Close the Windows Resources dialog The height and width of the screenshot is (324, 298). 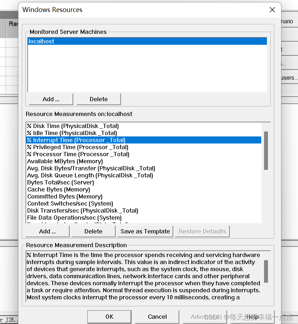pos(272,10)
